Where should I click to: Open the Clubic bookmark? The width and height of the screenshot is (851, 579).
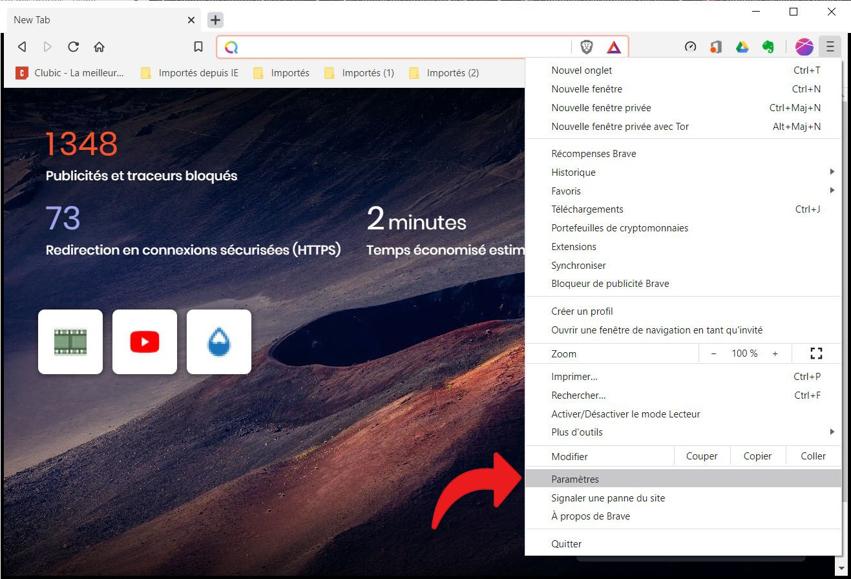(70, 73)
